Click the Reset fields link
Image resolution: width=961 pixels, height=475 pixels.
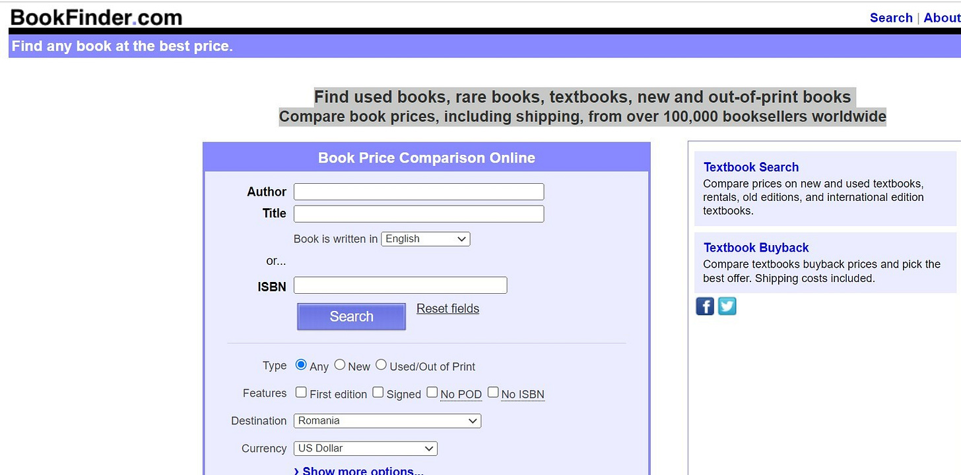point(447,308)
